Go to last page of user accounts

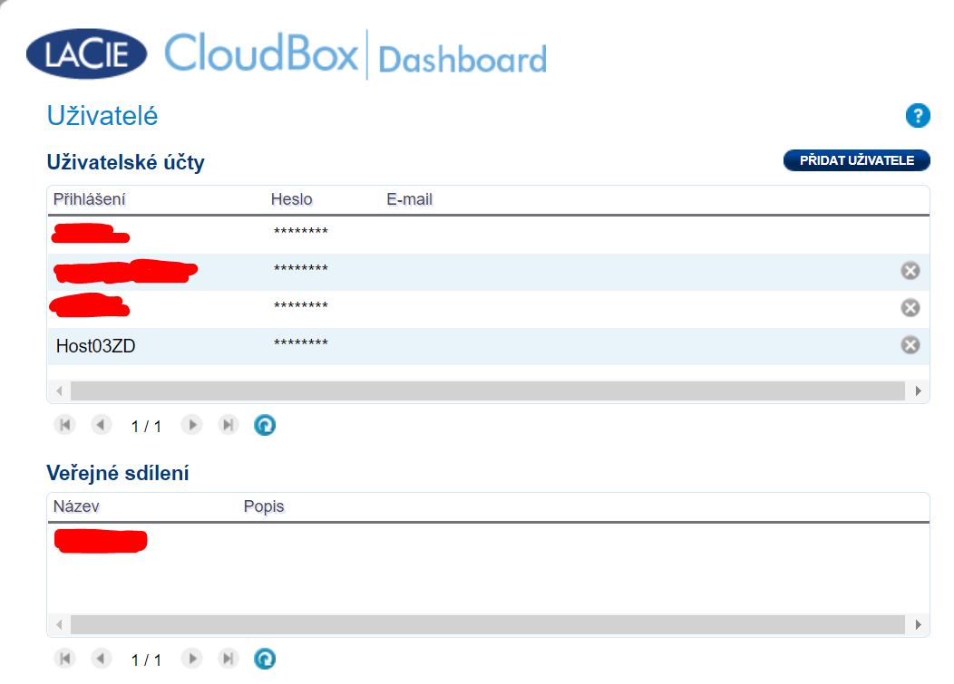(229, 425)
